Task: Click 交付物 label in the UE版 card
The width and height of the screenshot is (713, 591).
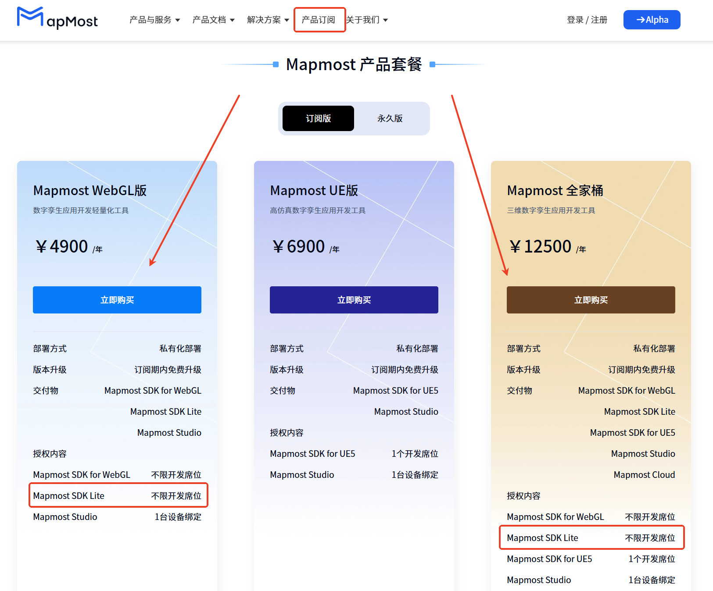Action: point(283,391)
